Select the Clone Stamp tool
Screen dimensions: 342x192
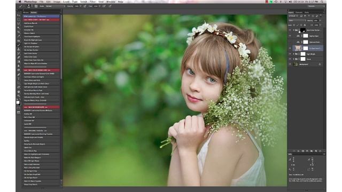click(19, 49)
